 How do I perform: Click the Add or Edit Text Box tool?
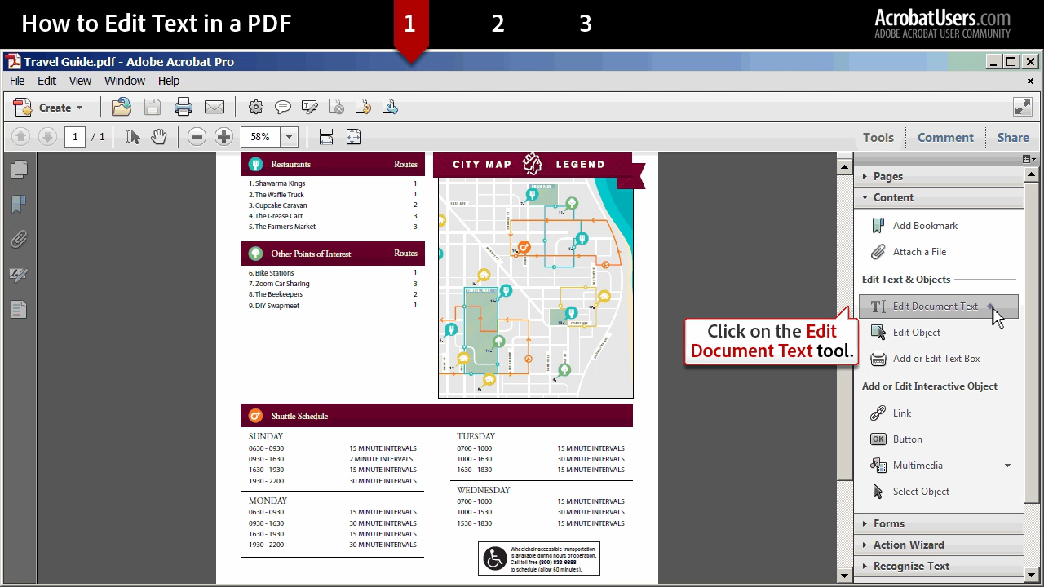[x=936, y=359]
